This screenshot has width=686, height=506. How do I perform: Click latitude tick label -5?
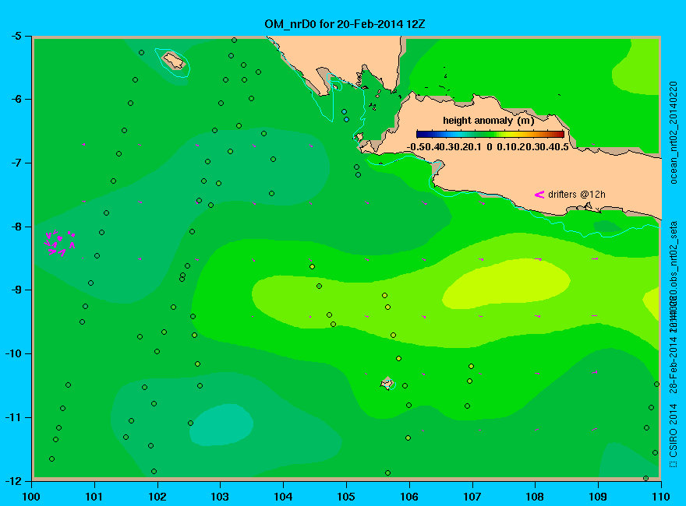[16, 36]
